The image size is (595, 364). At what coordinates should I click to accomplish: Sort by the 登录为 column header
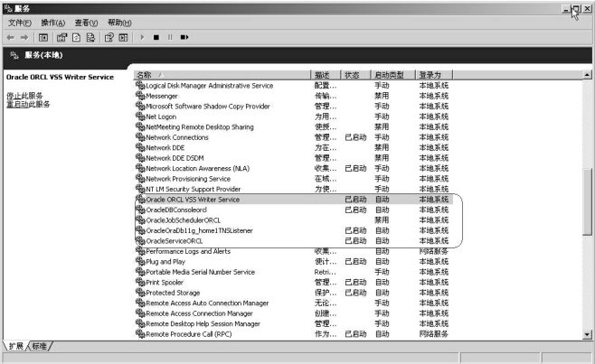point(434,75)
